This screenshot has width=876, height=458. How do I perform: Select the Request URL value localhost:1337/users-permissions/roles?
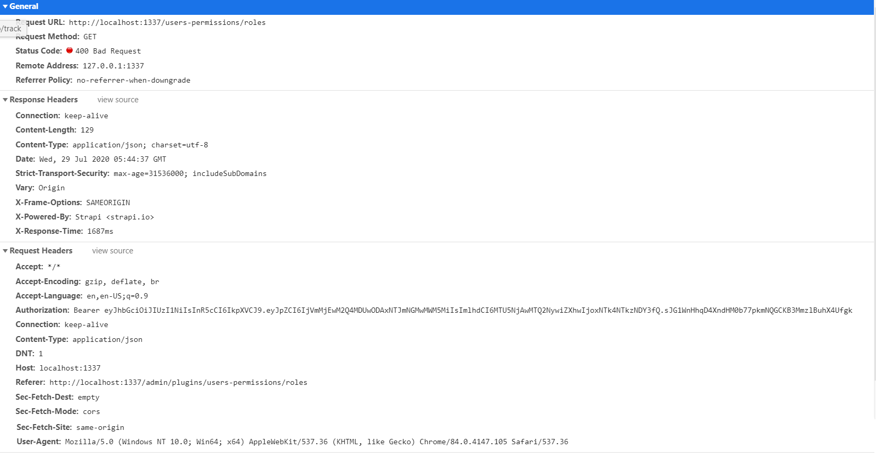[167, 22]
